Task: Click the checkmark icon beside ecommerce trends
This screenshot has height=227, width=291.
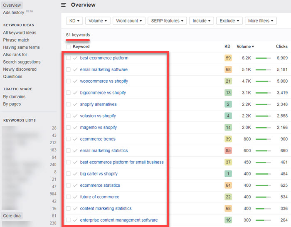Action: [75, 139]
